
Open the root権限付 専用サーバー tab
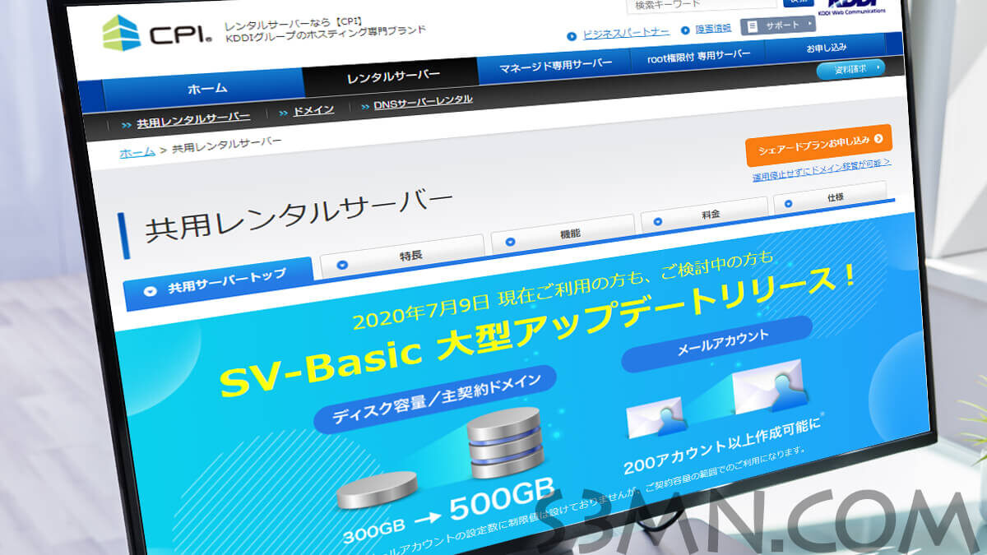(x=698, y=55)
